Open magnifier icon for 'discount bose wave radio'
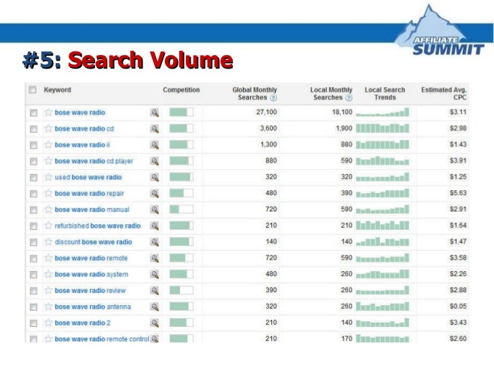 155,243
